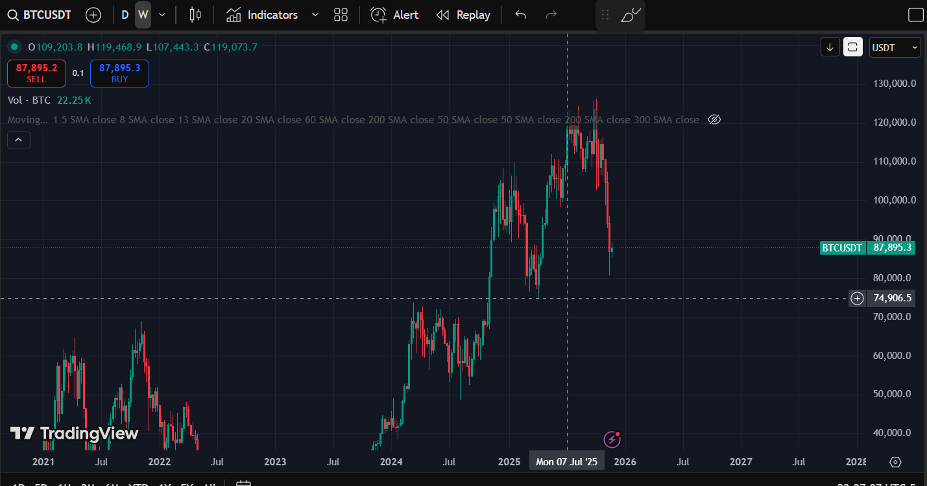Expand the time interval dropdown chevron
The image size is (927, 486).
162,15
